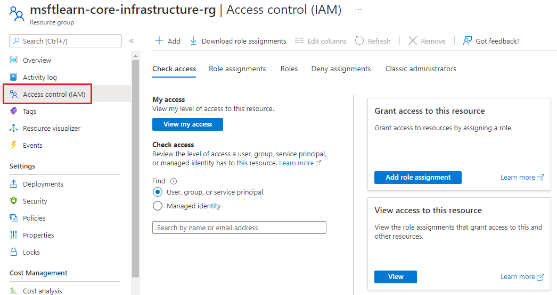Collapse the sidebar with double chevron

(132, 41)
